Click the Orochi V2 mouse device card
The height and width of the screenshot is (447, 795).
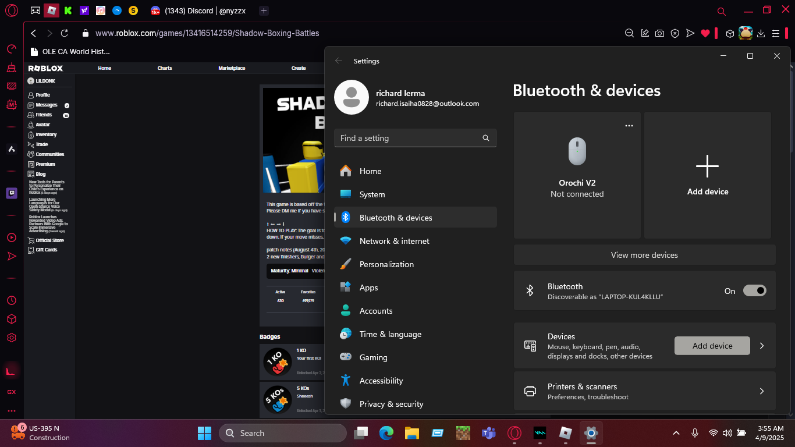577,175
